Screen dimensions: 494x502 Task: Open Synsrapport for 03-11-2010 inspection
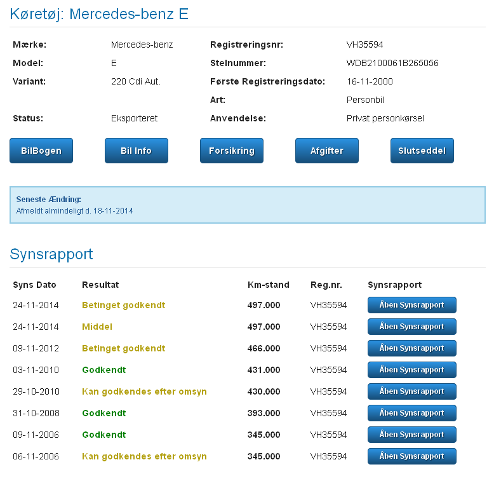pyautogui.click(x=412, y=370)
